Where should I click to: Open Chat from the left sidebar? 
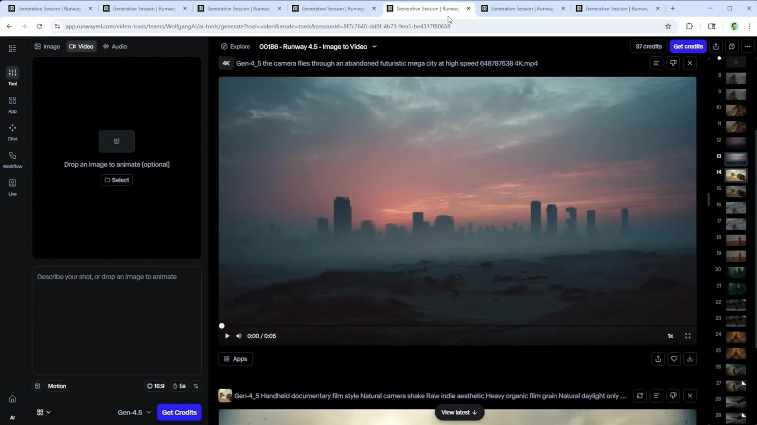[x=12, y=132]
